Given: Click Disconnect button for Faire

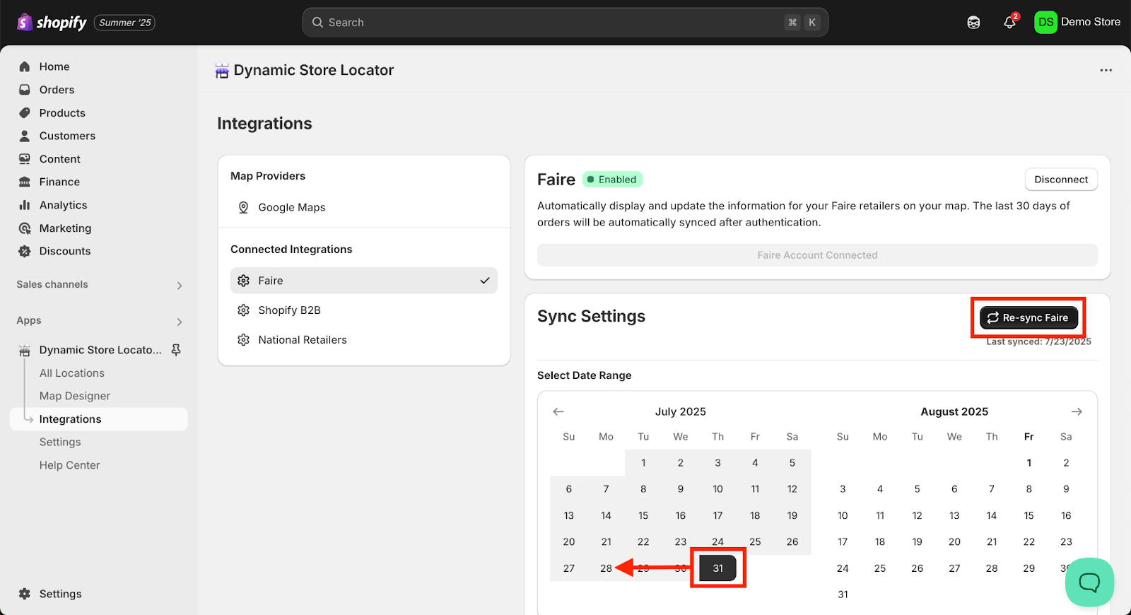Looking at the screenshot, I should point(1061,180).
